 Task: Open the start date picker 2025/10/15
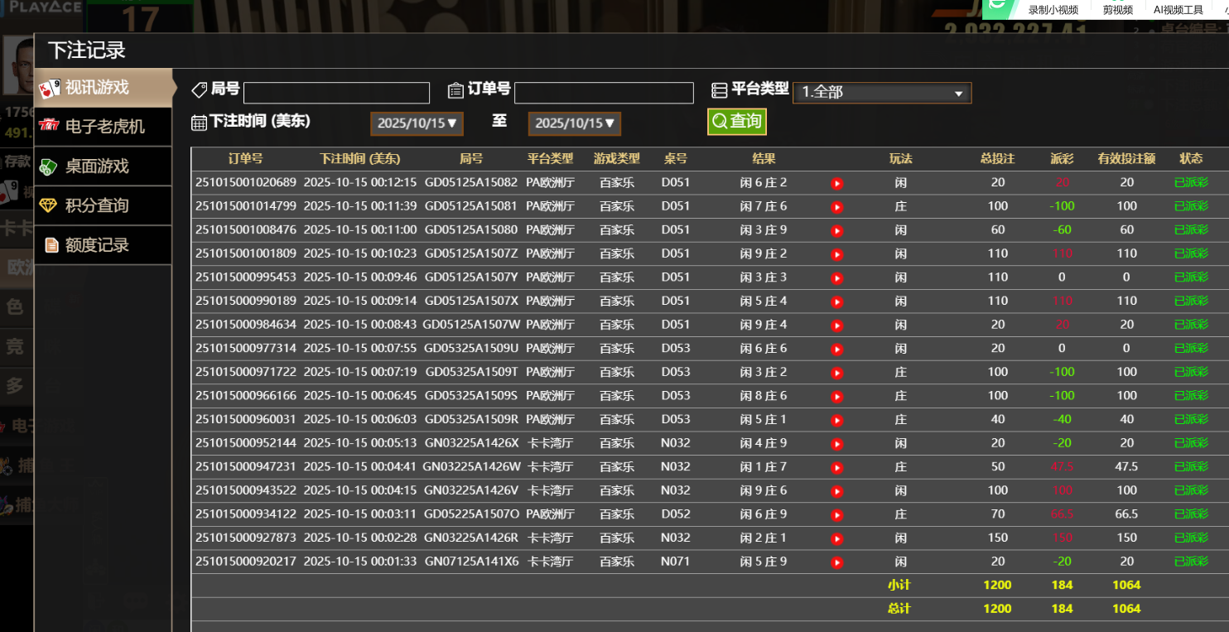417,123
